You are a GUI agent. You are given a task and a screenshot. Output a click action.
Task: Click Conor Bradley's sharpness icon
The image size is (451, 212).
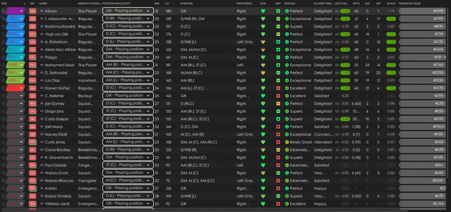pos(278,150)
